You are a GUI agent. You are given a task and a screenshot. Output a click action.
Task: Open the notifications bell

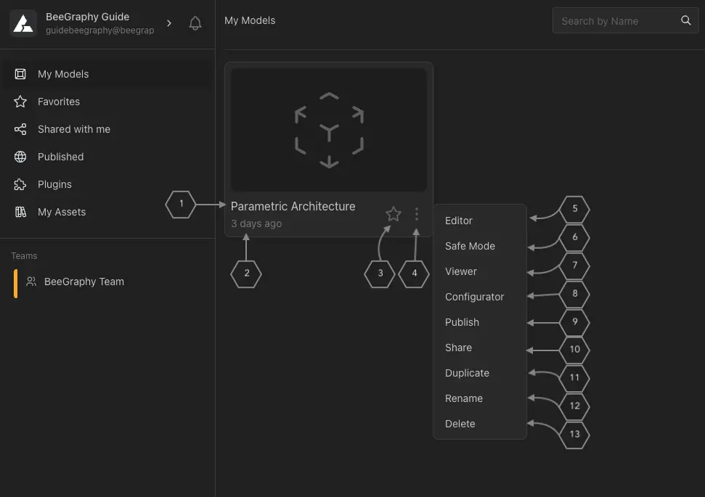coord(195,23)
